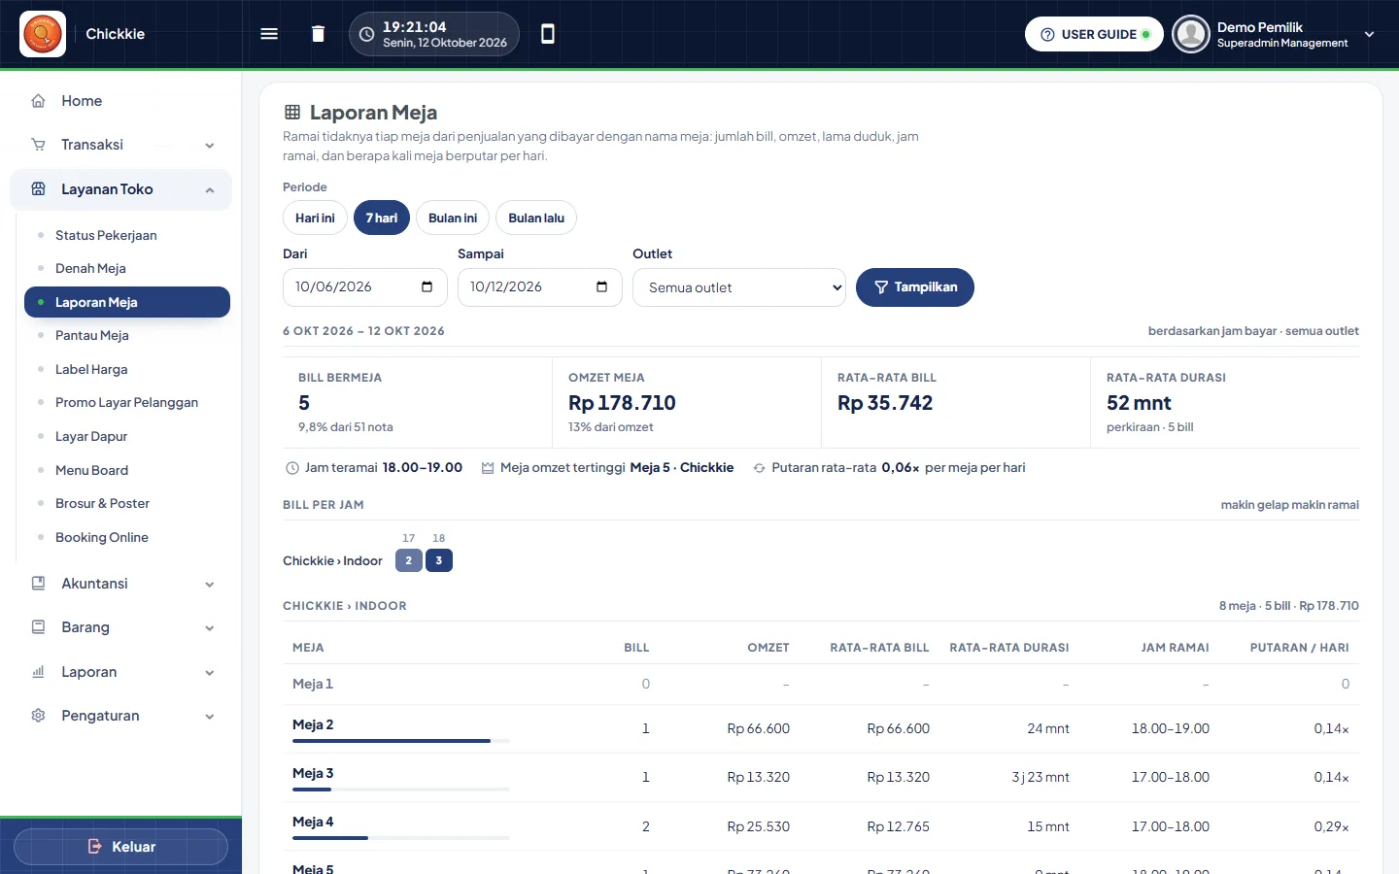This screenshot has width=1399, height=874.
Task: Click the clock icon beside 19:21:04
Action: pos(366,34)
